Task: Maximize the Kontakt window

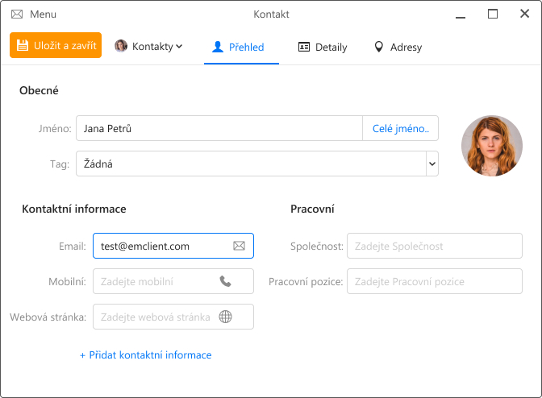Action: click(493, 15)
